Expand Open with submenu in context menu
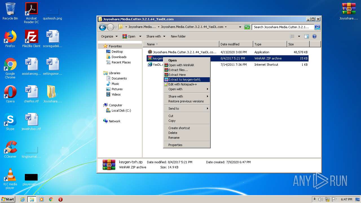 pyautogui.click(x=187, y=89)
